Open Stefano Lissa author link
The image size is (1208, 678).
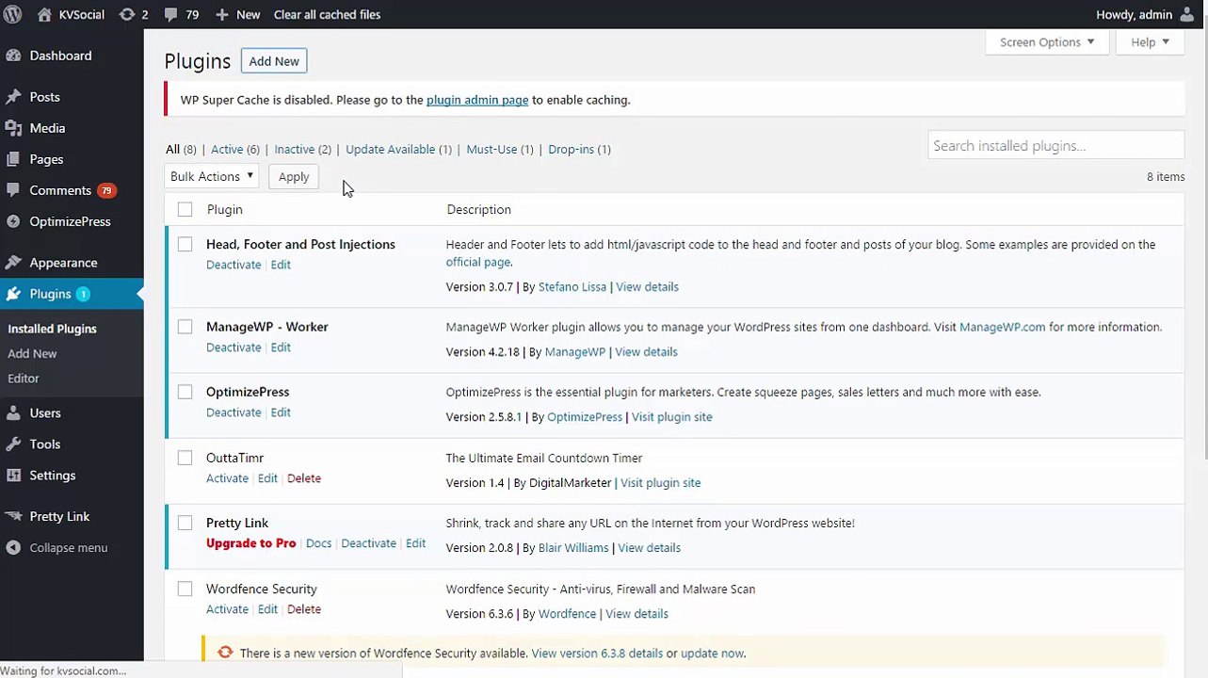point(572,286)
